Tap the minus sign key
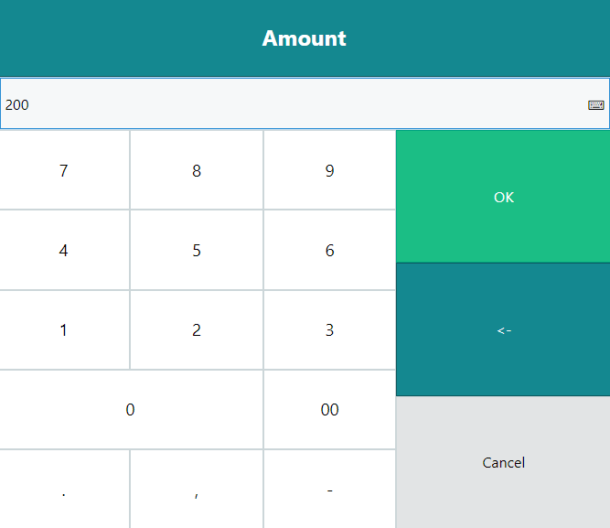610x528 pixels. tap(329, 490)
